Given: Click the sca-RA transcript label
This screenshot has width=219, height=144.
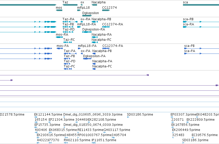Looking at the screenshot, I should point(188,24).
